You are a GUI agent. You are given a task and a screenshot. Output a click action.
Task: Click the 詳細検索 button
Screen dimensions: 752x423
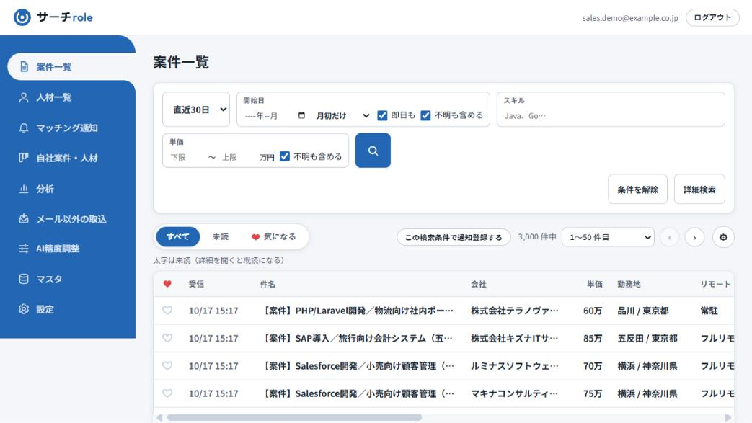point(699,190)
